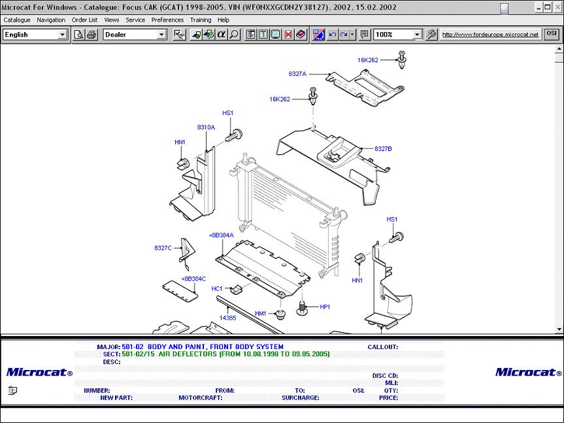
Task: Click the red X delete icon
Action: coord(288,34)
